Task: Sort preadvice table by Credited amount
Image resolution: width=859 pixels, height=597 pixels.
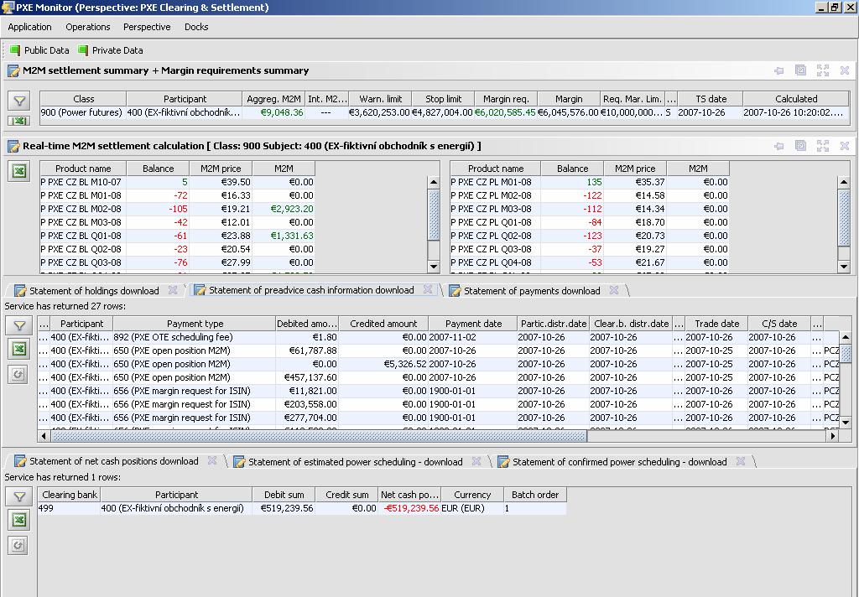Action: point(383,324)
